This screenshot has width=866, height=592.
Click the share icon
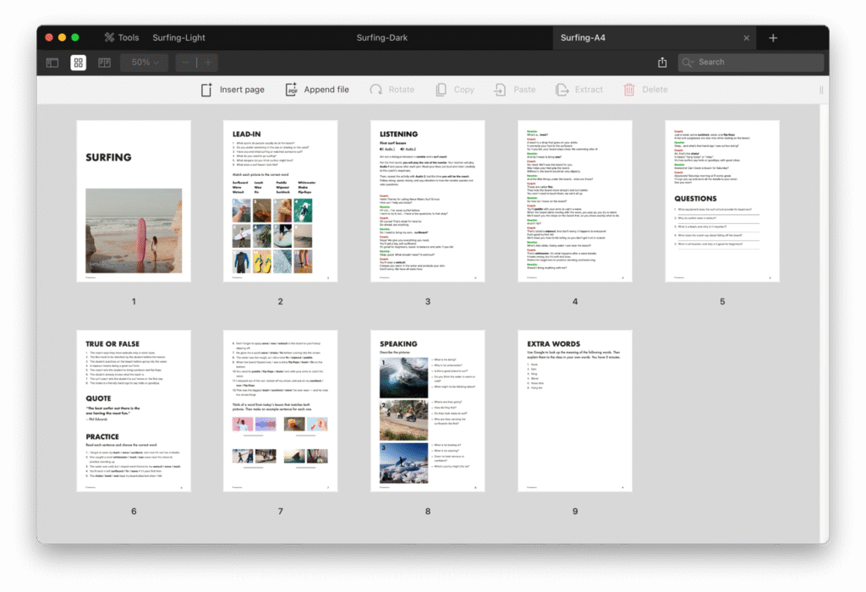click(x=662, y=63)
